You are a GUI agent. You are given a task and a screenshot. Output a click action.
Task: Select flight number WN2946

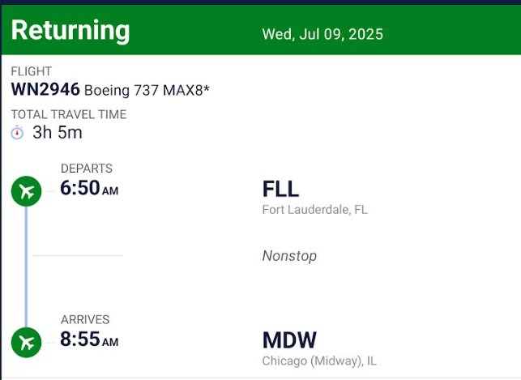45,89
